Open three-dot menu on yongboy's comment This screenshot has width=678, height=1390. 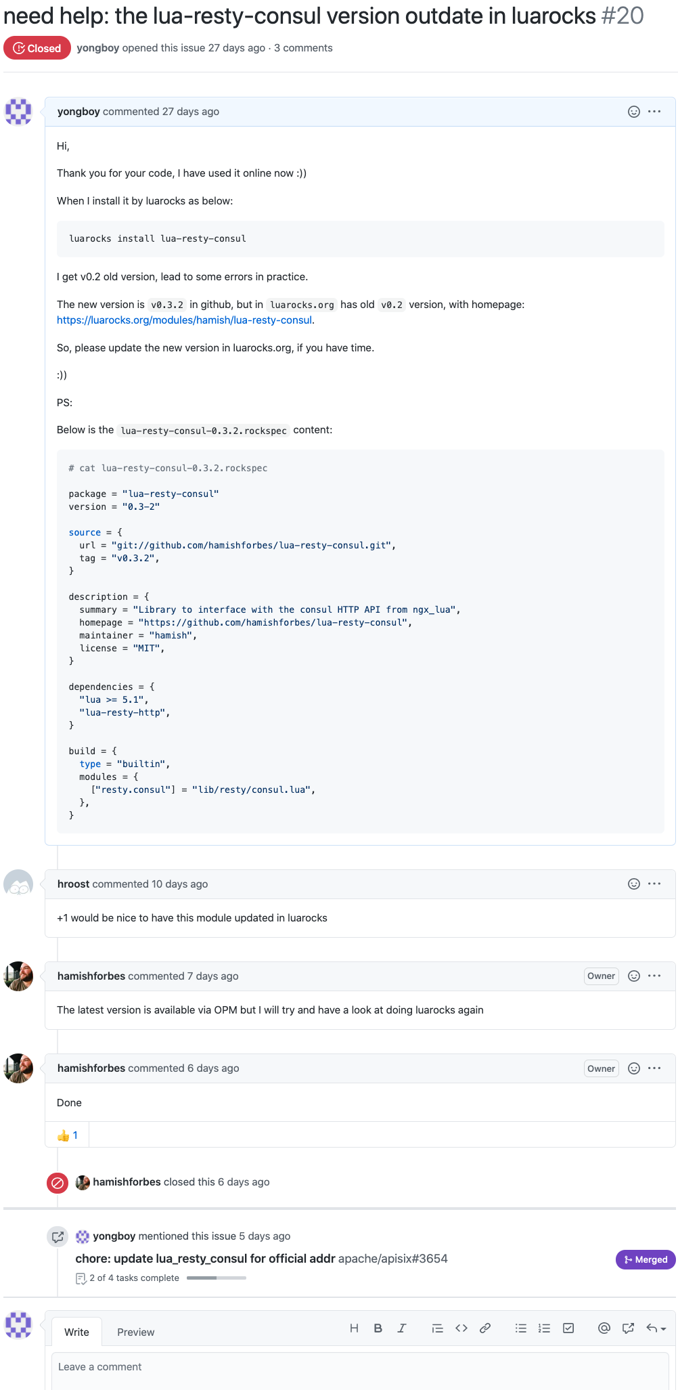click(654, 112)
